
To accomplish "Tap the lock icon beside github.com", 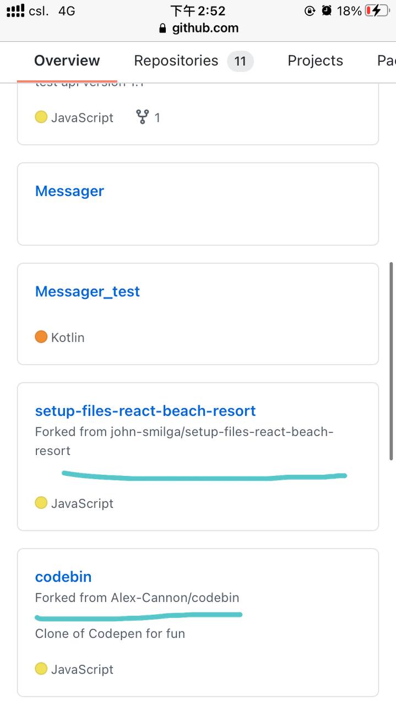I will pos(162,28).
